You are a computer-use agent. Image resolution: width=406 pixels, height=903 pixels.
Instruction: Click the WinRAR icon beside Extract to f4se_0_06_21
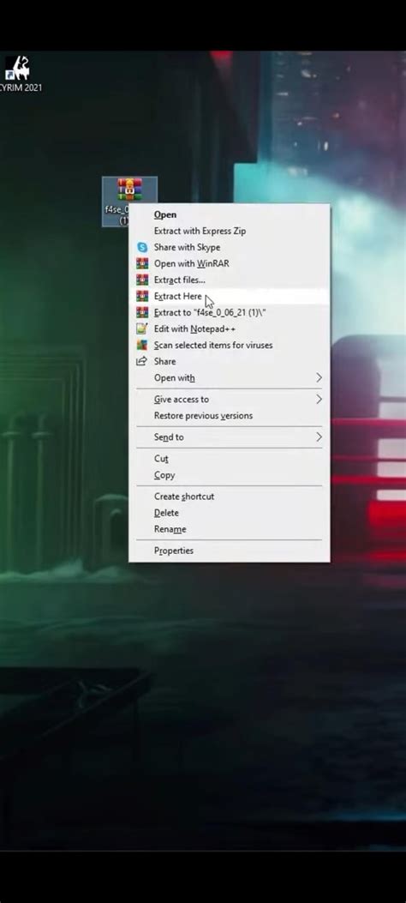(x=142, y=312)
